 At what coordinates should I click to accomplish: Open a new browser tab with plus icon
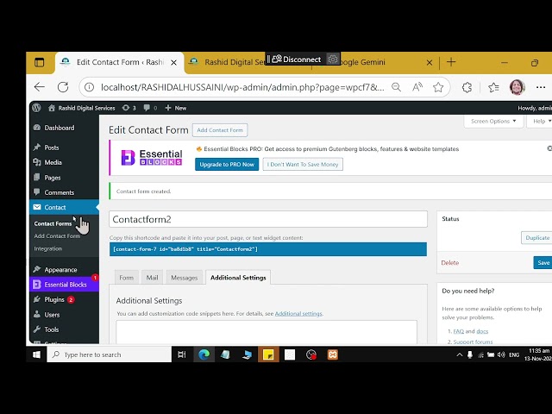(x=451, y=62)
